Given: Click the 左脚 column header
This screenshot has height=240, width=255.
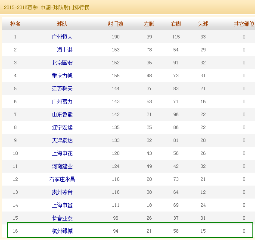Looking at the screenshot, I should (x=149, y=24).
